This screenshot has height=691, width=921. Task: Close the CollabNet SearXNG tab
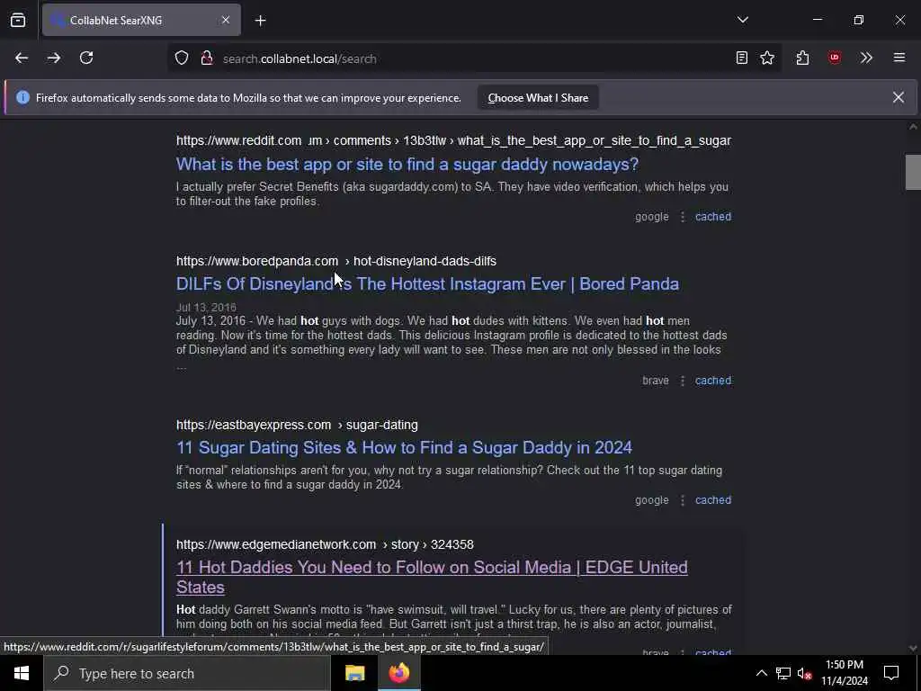[x=226, y=21]
